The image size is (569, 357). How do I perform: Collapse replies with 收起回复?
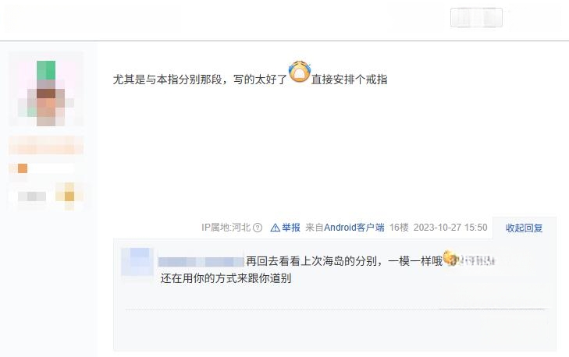[x=524, y=228]
